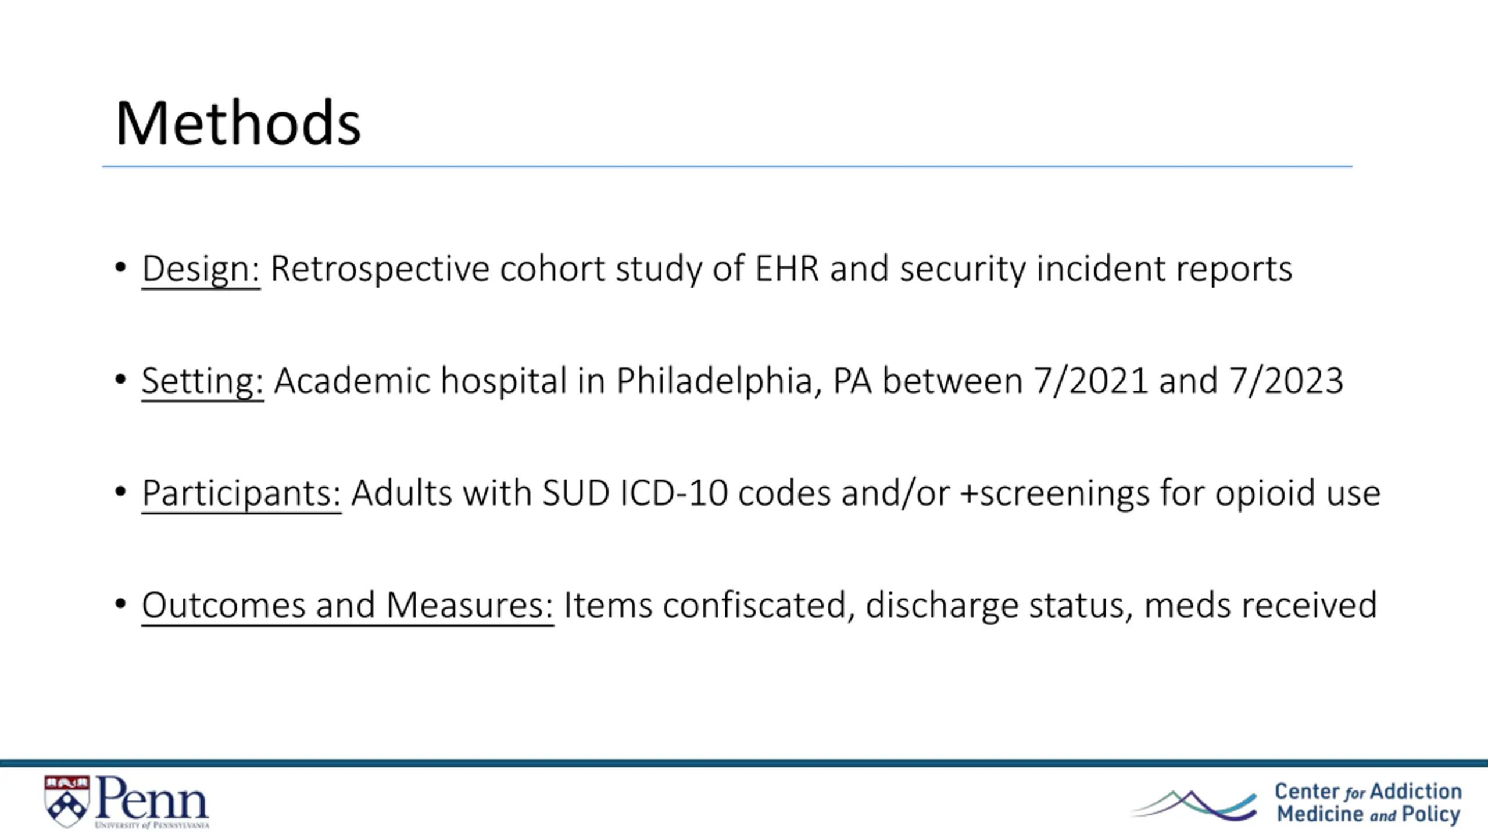Select the Methods slide title

click(238, 123)
